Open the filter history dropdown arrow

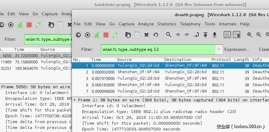[x=219, y=49]
